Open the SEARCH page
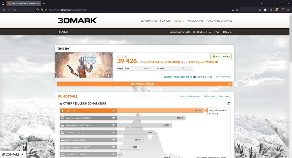 point(64,32)
